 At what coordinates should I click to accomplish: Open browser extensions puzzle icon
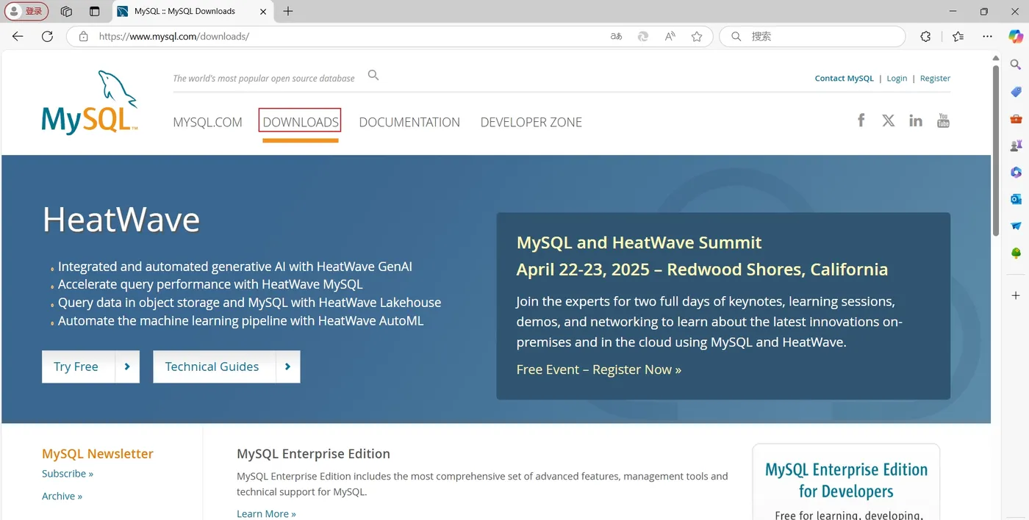pyautogui.click(x=925, y=36)
